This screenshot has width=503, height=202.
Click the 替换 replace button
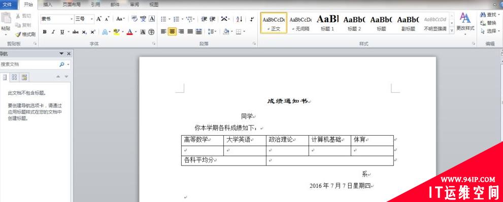pyautogui.click(x=489, y=23)
